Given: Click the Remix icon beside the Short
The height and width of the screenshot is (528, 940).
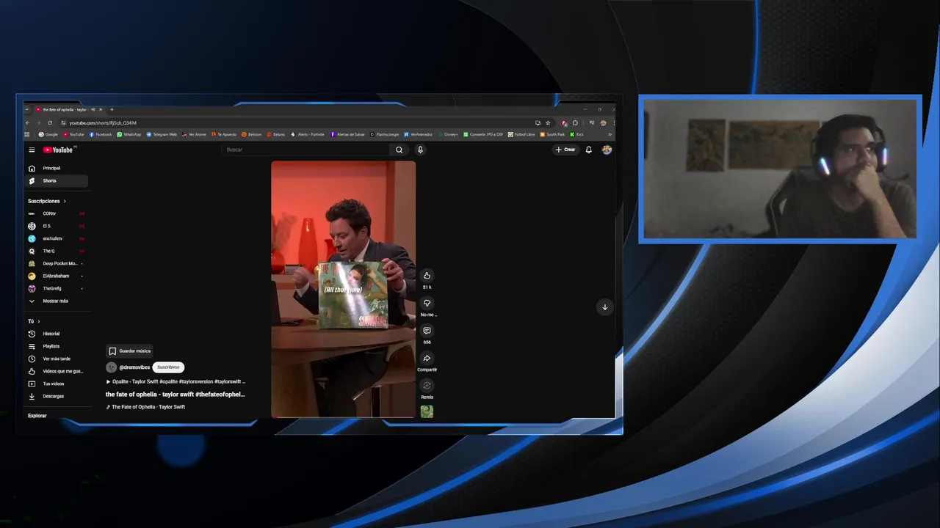Looking at the screenshot, I should pos(427,386).
